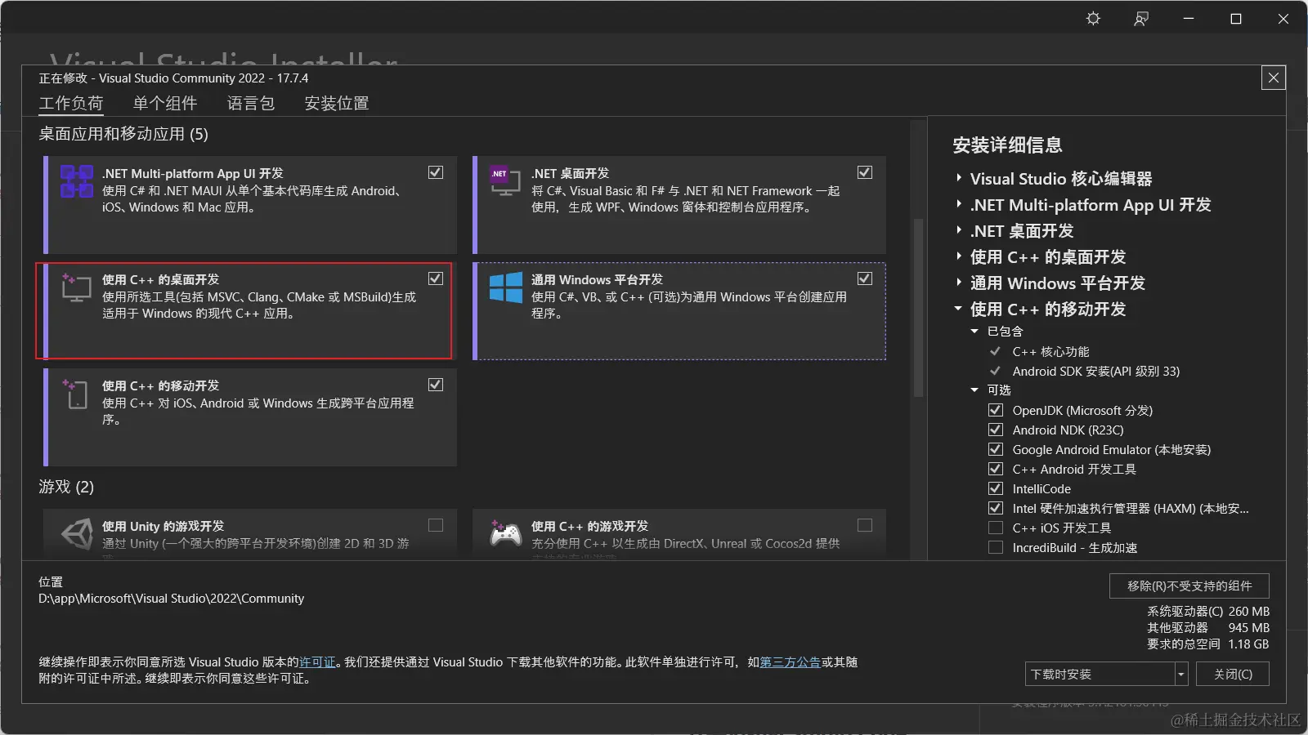Check IncrediBuild - 生成加速 option
Viewport: 1308px width, 735px height.
996,547
